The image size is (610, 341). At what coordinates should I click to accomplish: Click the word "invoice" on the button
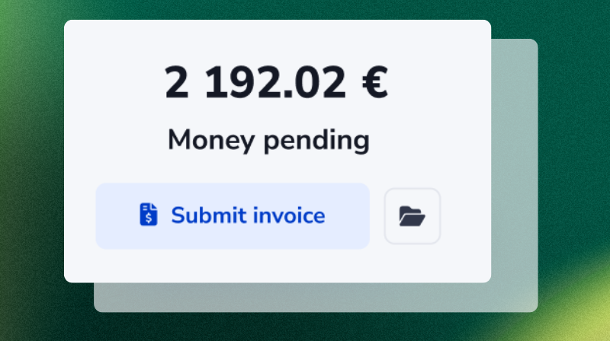click(288, 215)
